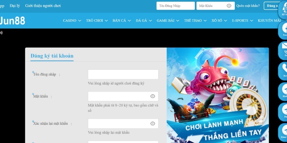Open the BẮN CÁ menu item

(x=119, y=20)
